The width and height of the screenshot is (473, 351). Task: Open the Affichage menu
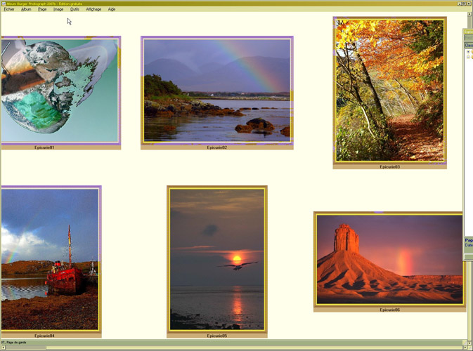[93, 9]
